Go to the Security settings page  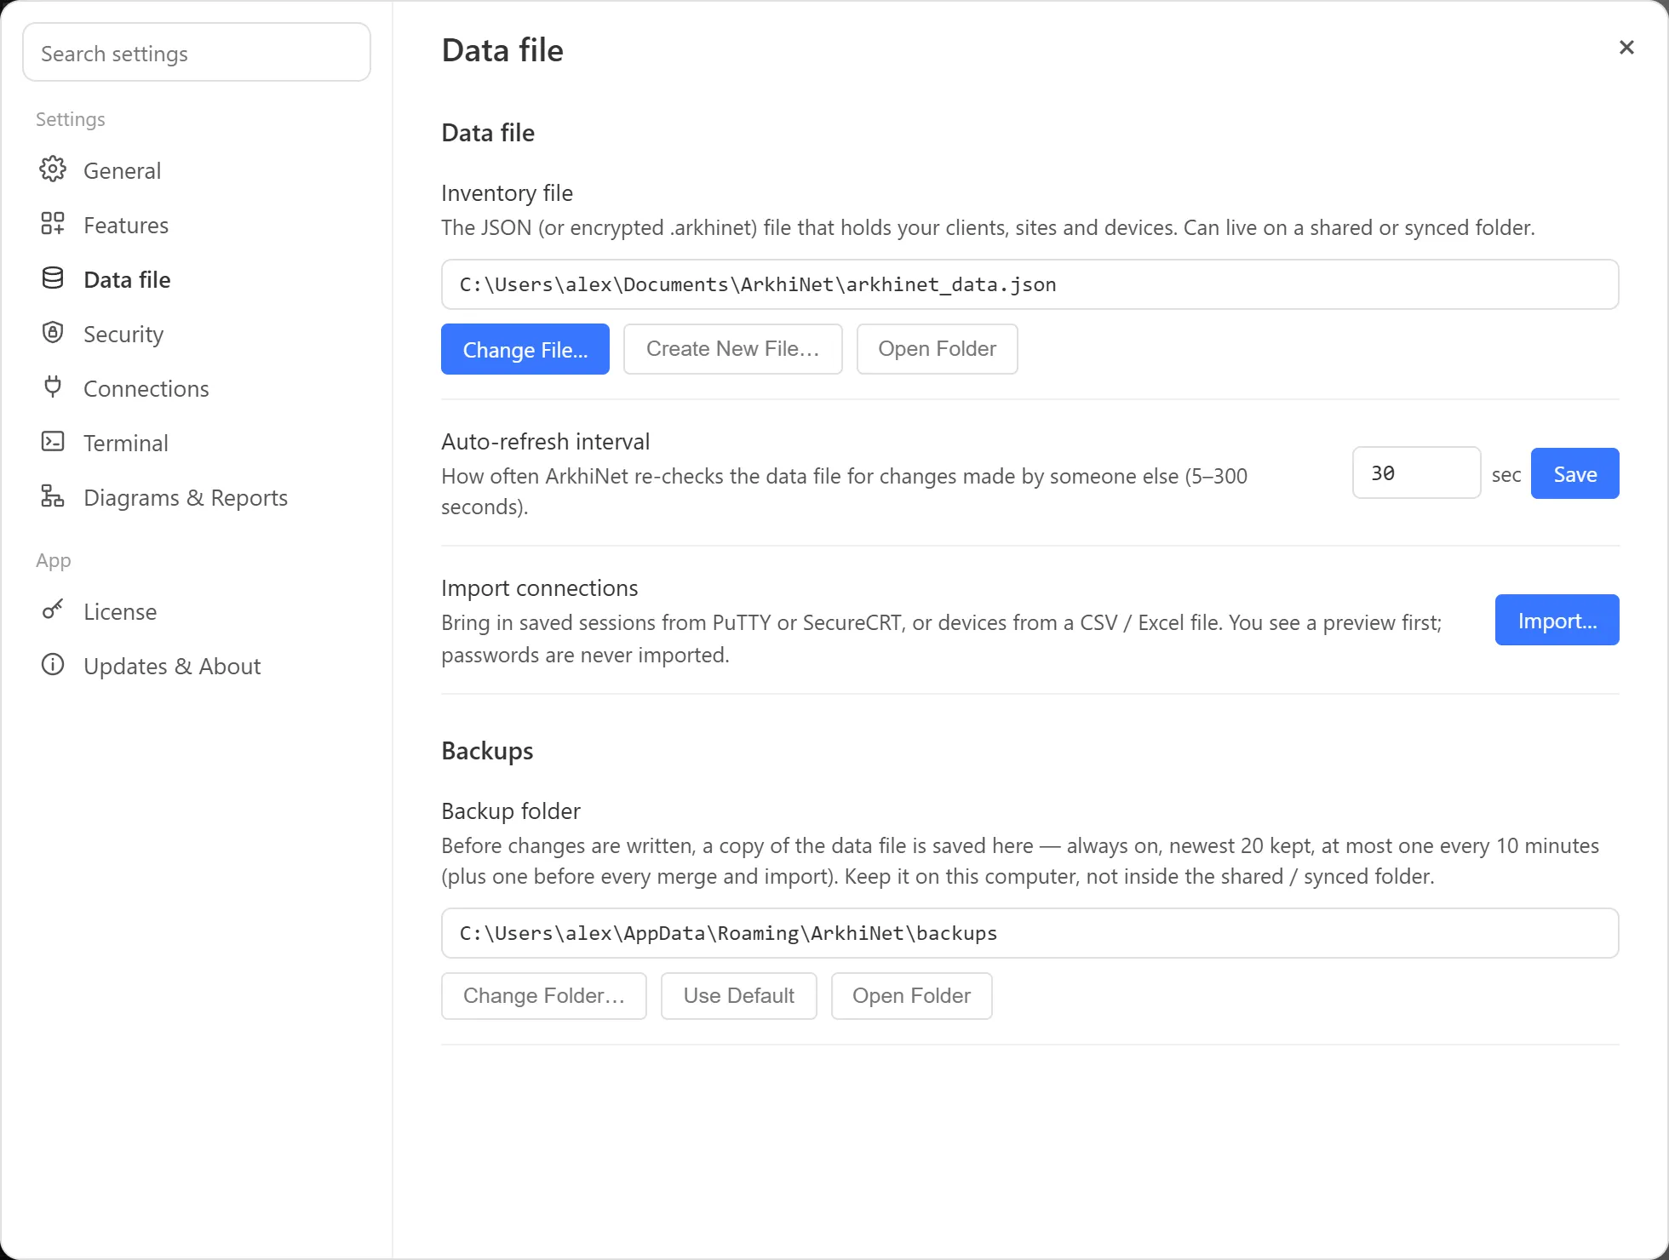[197, 334]
